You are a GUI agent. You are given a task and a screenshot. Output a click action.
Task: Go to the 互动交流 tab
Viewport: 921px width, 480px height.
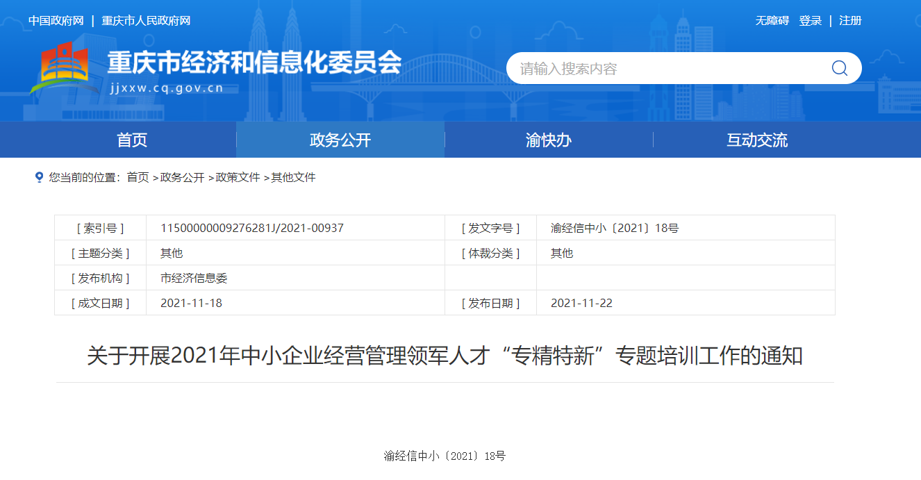point(757,140)
